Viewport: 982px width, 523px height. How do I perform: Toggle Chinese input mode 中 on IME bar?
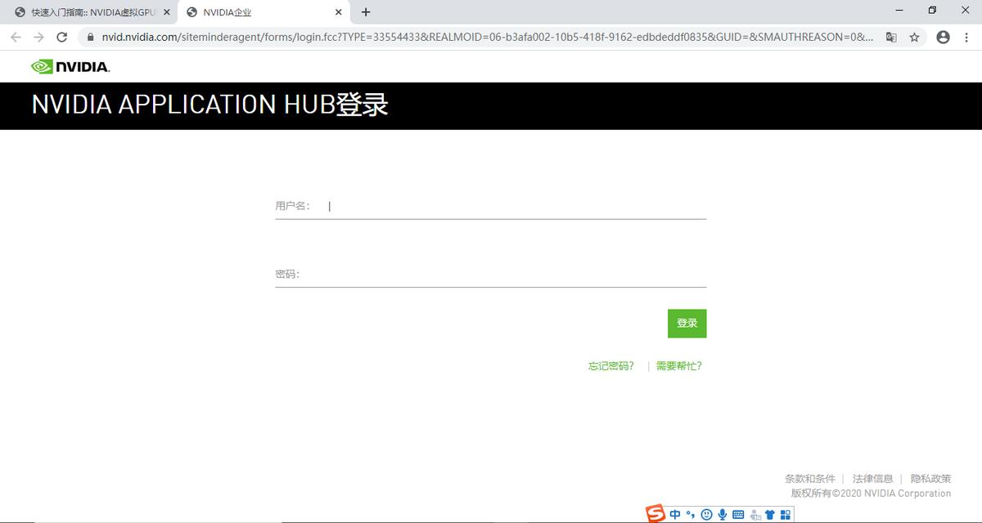point(675,514)
